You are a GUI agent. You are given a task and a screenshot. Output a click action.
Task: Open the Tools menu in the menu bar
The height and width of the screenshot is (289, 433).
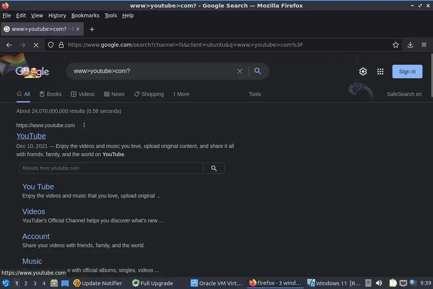click(111, 15)
